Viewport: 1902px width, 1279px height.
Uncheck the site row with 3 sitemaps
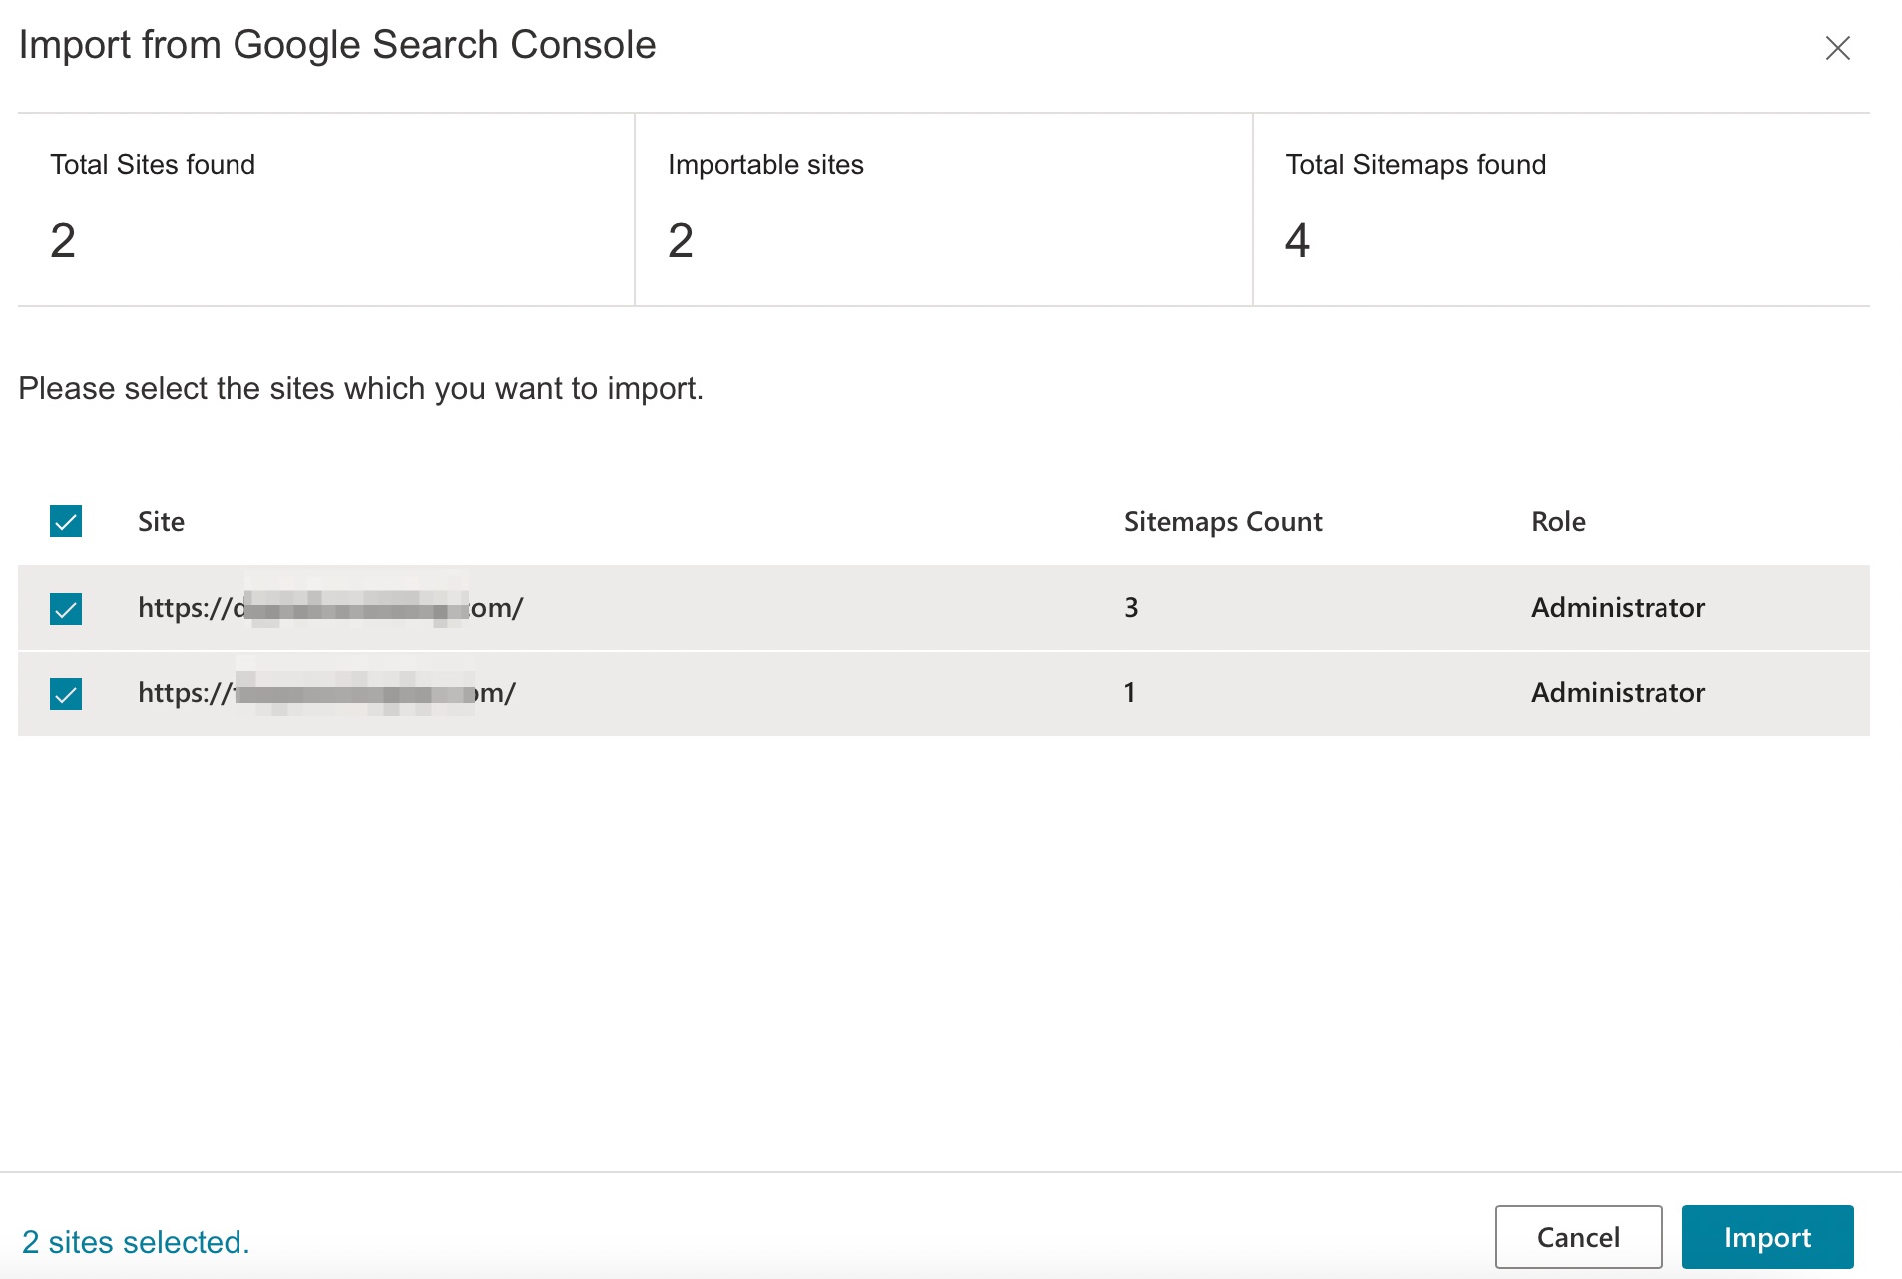(x=66, y=608)
